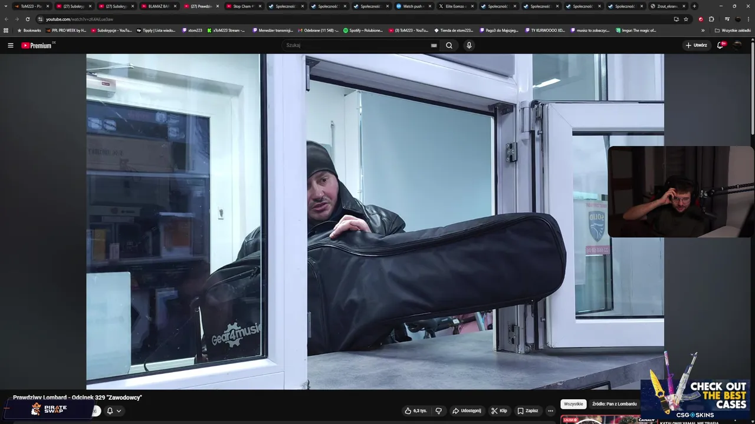Viewport: 755px width, 424px height.
Task: Close the BLAMAŻ BAR tab
Action: [x=175, y=6]
